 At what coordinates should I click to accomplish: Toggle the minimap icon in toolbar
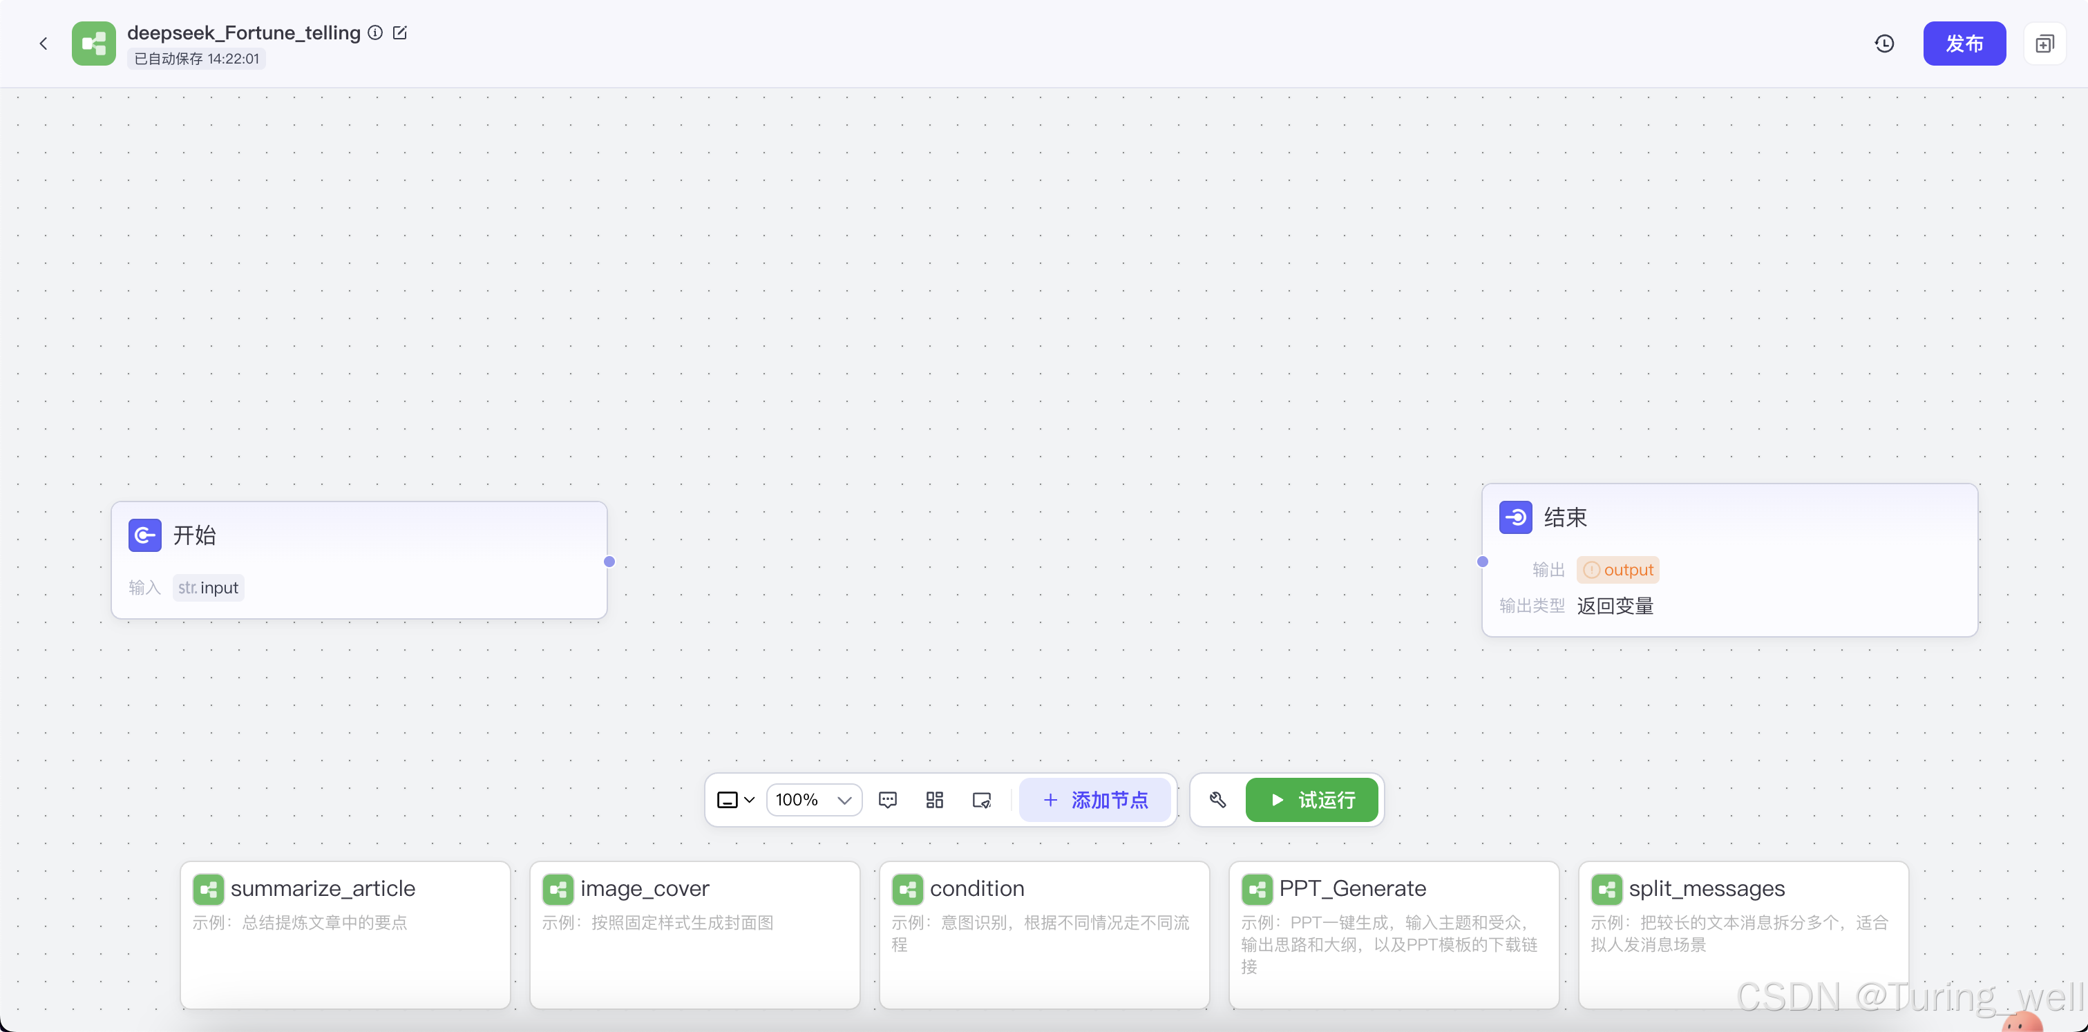[982, 801]
